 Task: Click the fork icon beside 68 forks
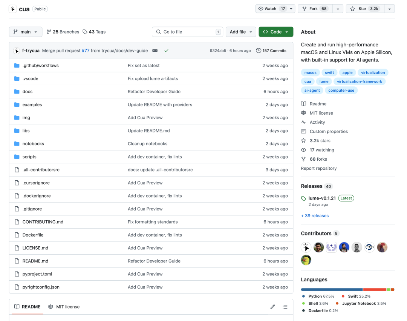pyautogui.click(x=303, y=159)
